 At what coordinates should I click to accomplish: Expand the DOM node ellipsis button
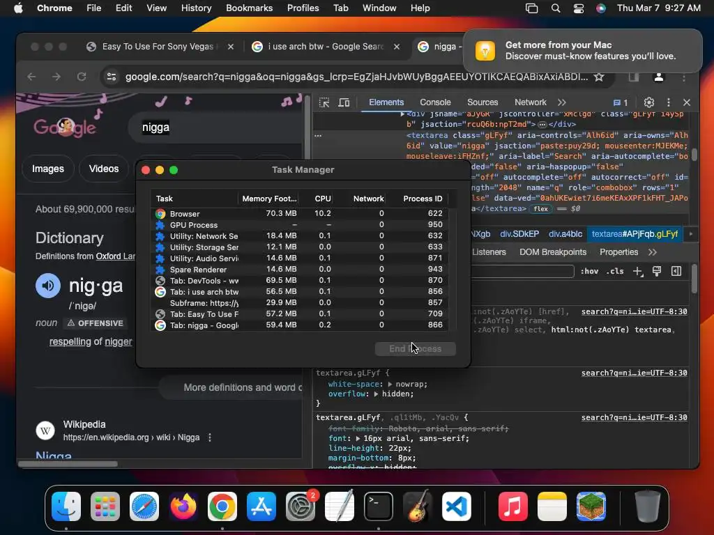[542, 125]
